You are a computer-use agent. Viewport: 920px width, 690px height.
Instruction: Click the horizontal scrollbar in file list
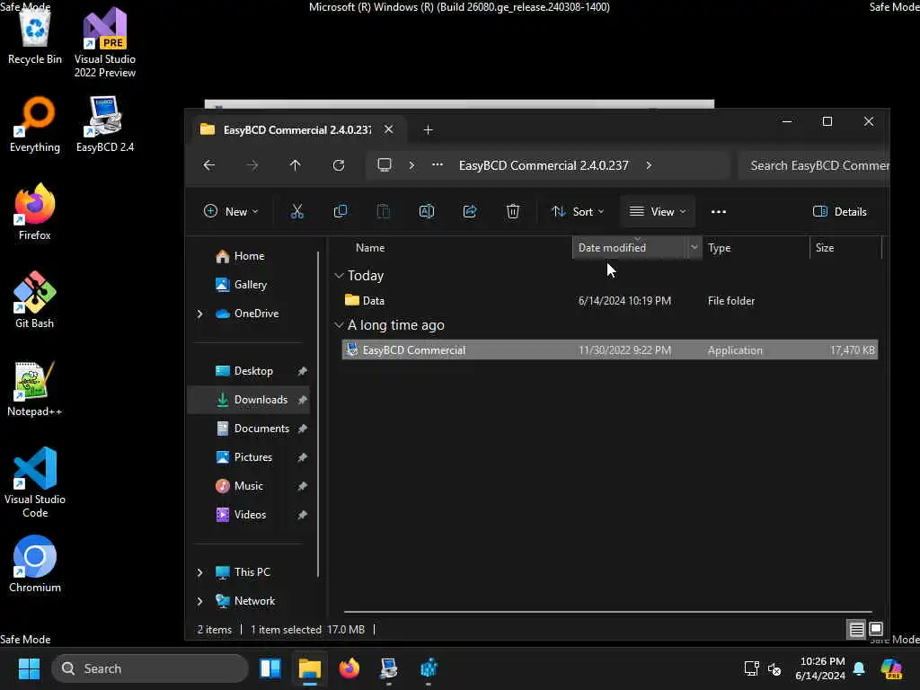click(x=608, y=612)
